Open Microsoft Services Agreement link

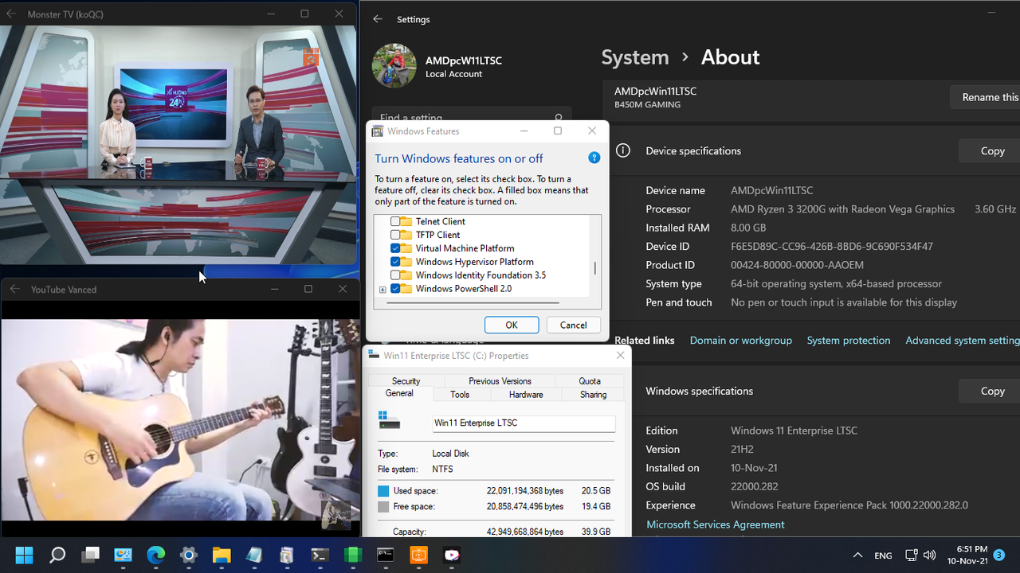click(x=716, y=524)
